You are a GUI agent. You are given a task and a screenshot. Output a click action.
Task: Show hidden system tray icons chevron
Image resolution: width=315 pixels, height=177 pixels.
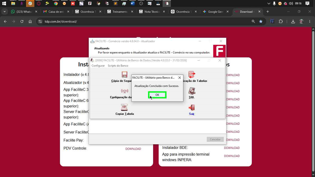269,3
